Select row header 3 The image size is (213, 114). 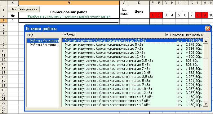click(4, 21)
